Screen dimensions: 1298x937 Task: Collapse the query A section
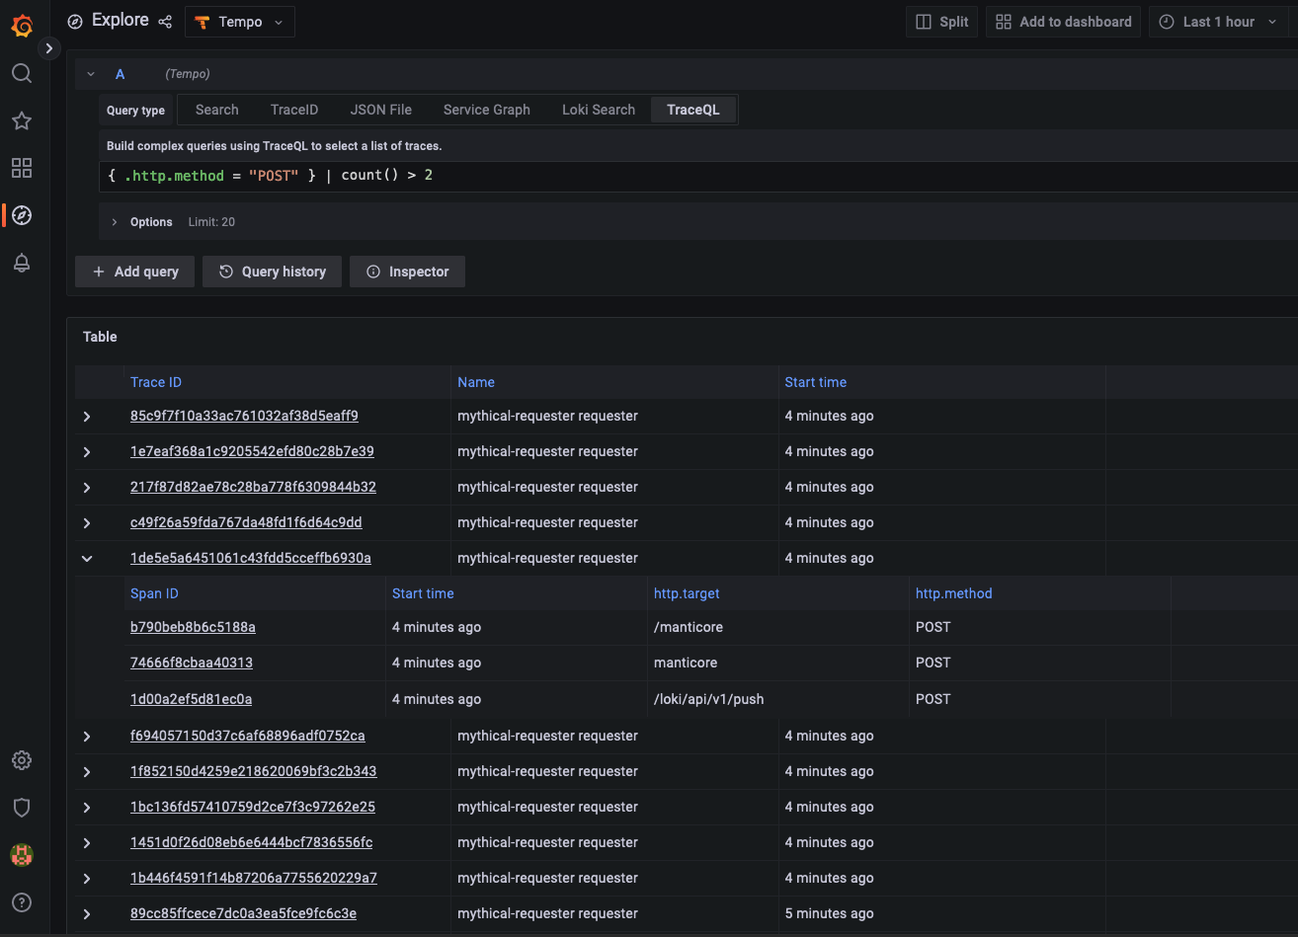point(91,73)
